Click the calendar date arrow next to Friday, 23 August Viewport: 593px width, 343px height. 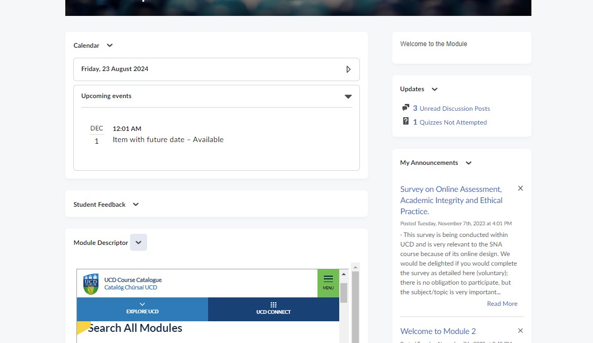(x=348, y=69)
